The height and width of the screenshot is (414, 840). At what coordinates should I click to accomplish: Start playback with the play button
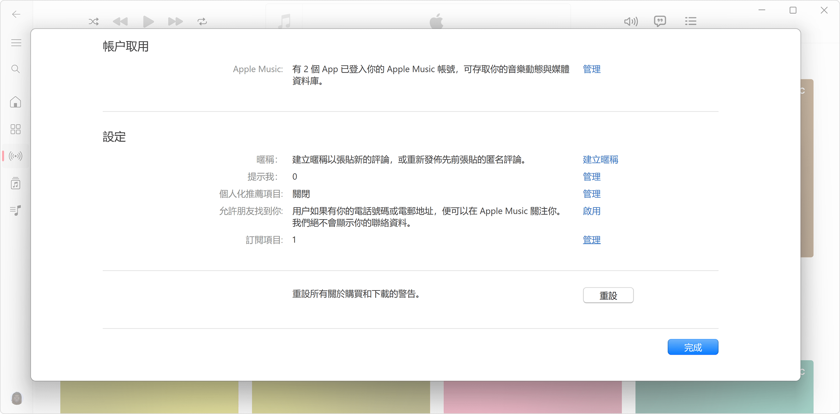[x=148, y=21]
